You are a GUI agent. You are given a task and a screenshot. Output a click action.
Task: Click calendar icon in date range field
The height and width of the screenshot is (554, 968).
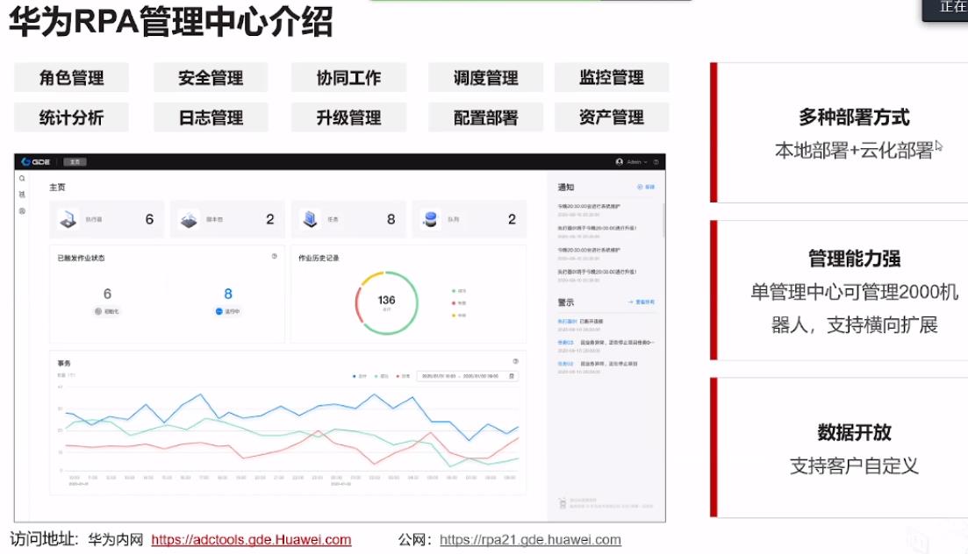point(511,376)
